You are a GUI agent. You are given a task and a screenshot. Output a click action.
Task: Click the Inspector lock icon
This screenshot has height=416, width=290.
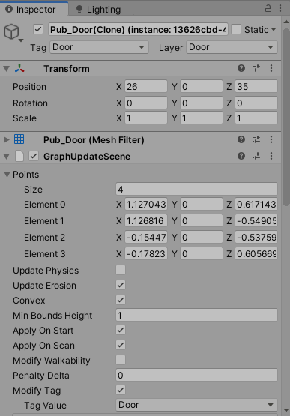click(x=268, y=9)
